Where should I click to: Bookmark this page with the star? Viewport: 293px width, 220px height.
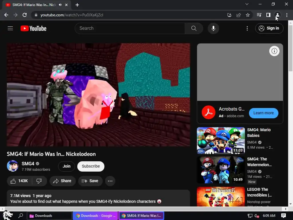click(248, 15)
